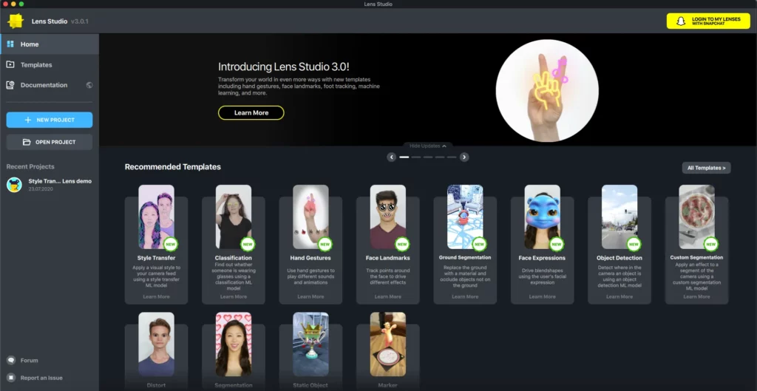The height and width of the screenshot is (391, 757).
Task: Open the Static Object trophy template thumbnail
Action: tap(311, 344)
